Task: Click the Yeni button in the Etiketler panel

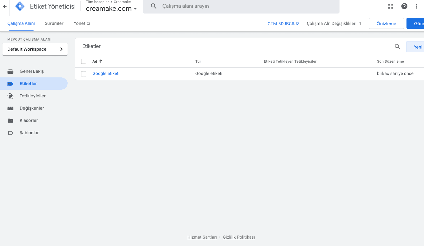Action: (x=415, y=47)
